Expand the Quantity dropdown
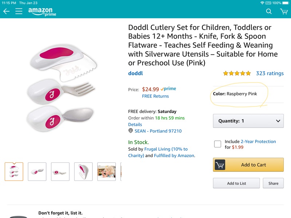The height and width of the screenshot is (218, 291). click(x=248, y=121)
